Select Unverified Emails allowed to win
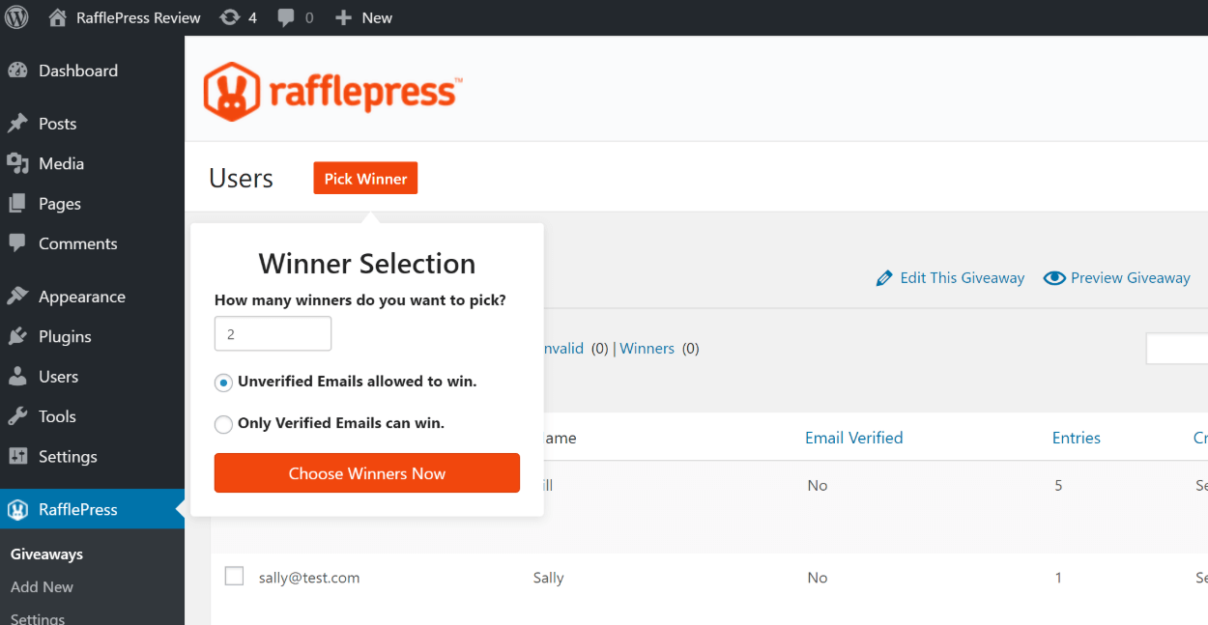Image resolution: width=1208 pixels, height=625 pixels. click(223, 383)
